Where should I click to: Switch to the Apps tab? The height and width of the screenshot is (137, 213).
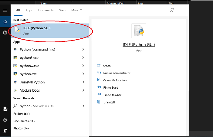(x=29, y=10)
